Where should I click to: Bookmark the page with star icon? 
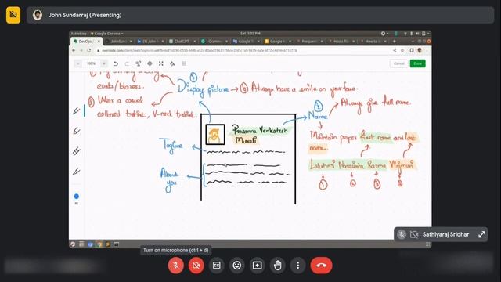pos(402,50)
